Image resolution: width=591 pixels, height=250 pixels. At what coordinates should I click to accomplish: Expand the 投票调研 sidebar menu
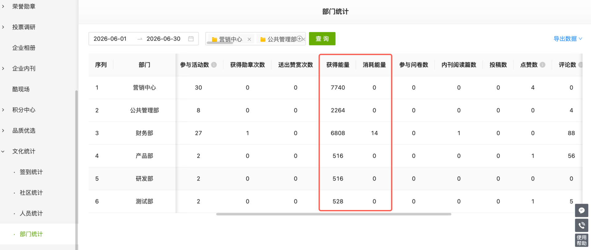[x=24, y=27]
